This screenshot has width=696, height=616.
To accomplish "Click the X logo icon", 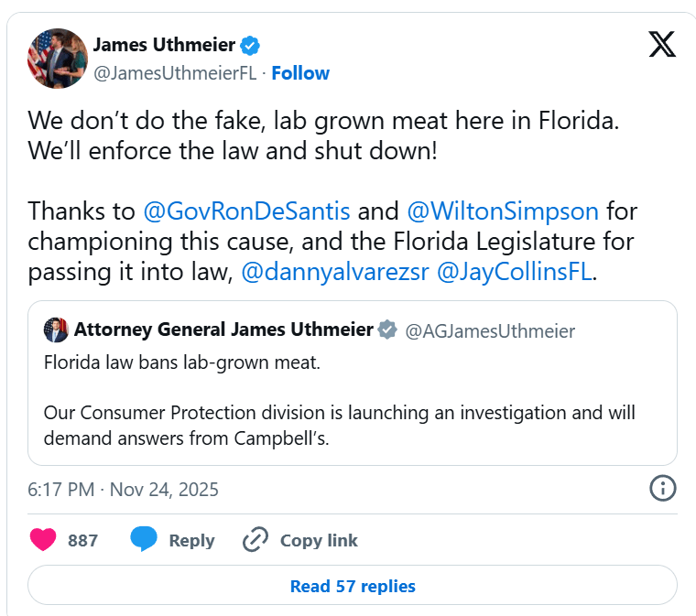I will click(662, 43).
